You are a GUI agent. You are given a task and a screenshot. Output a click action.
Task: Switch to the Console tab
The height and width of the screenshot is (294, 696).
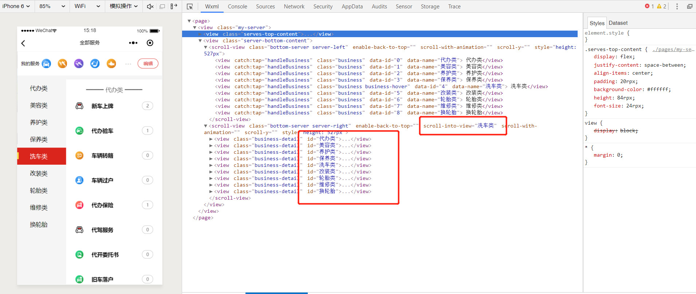click(x=237, y=7)
